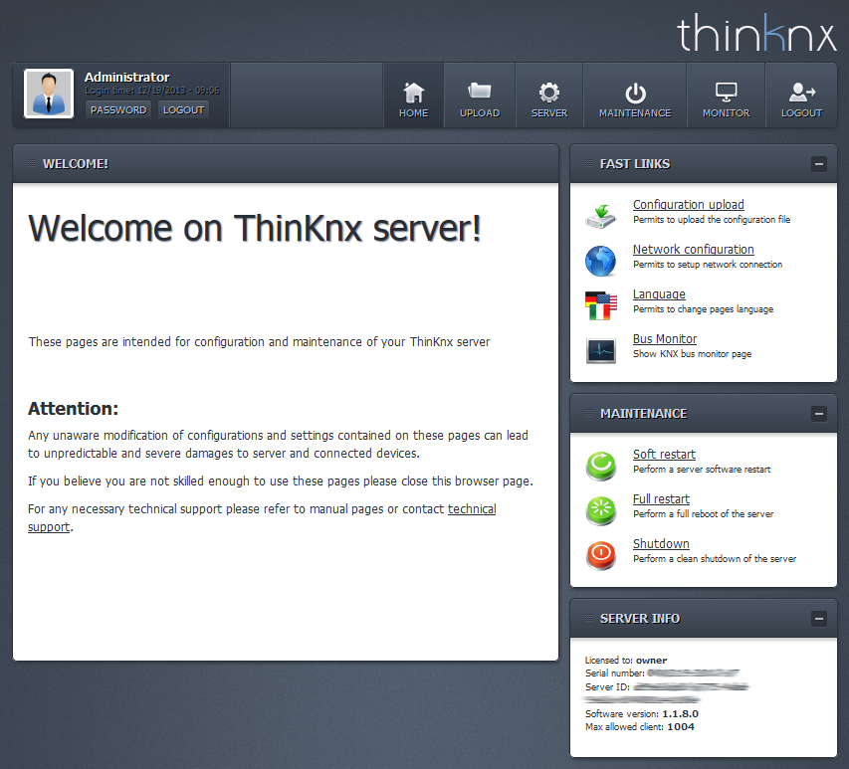This screenshot has width=849, height=769.
Task: Click the green Soft restart icon
Action: click(x=600, y=466)
